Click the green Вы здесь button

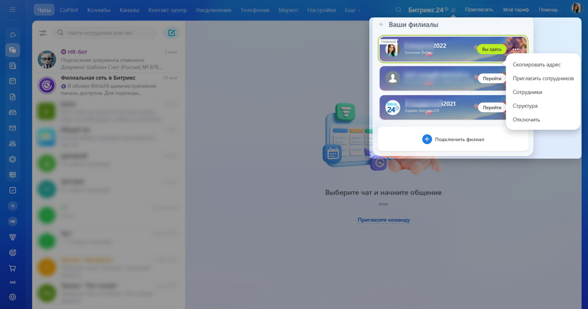pyautogui.click(x=492, y=50)
